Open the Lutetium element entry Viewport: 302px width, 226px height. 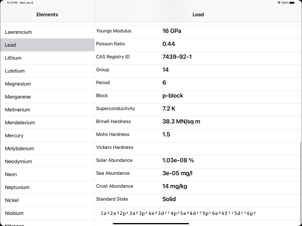pyautogui.click(x=15, y=71)
